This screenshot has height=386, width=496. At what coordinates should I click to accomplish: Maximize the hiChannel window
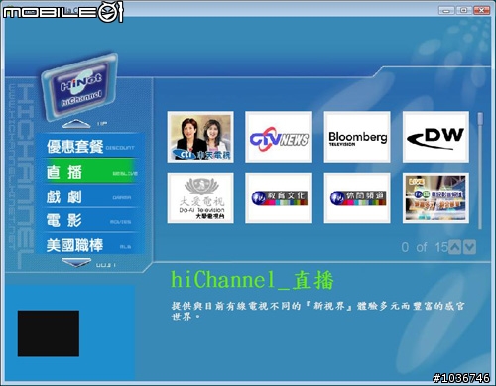[x=464, y=10]
